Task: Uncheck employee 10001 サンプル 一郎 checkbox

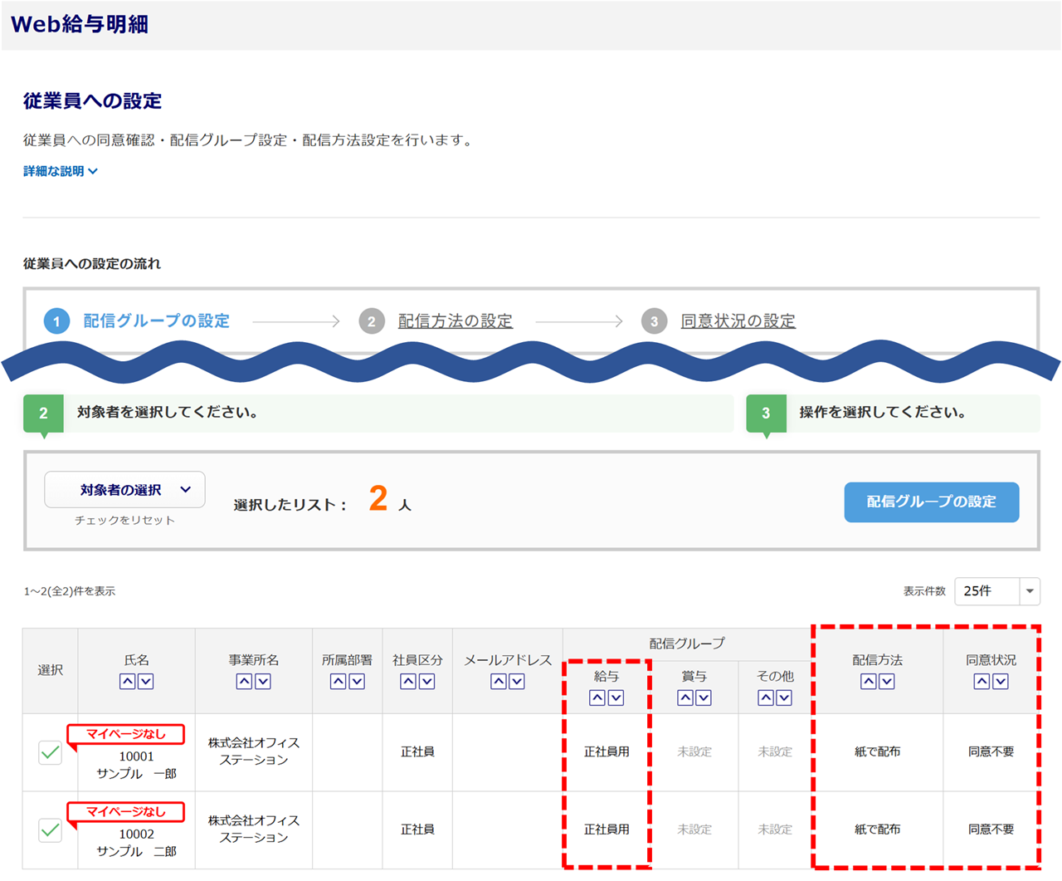Action: coord(51,752)
